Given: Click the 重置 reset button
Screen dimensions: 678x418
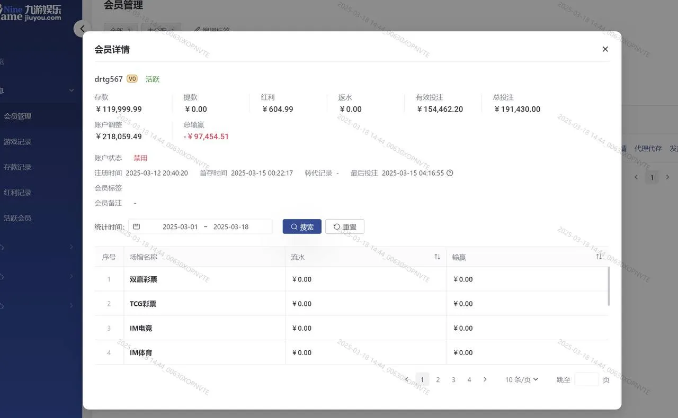Looking at the screenshot, I should pos(345,226).
